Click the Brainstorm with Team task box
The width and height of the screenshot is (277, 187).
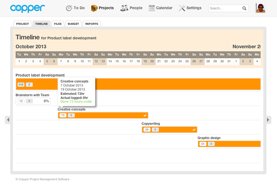(x=33, y=101)
